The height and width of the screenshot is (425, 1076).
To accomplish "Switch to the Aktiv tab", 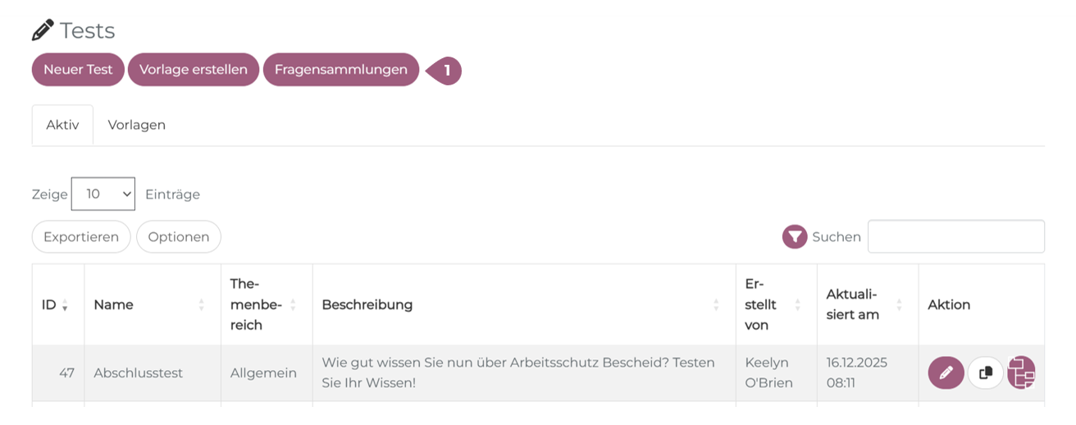I will (62, 126).
